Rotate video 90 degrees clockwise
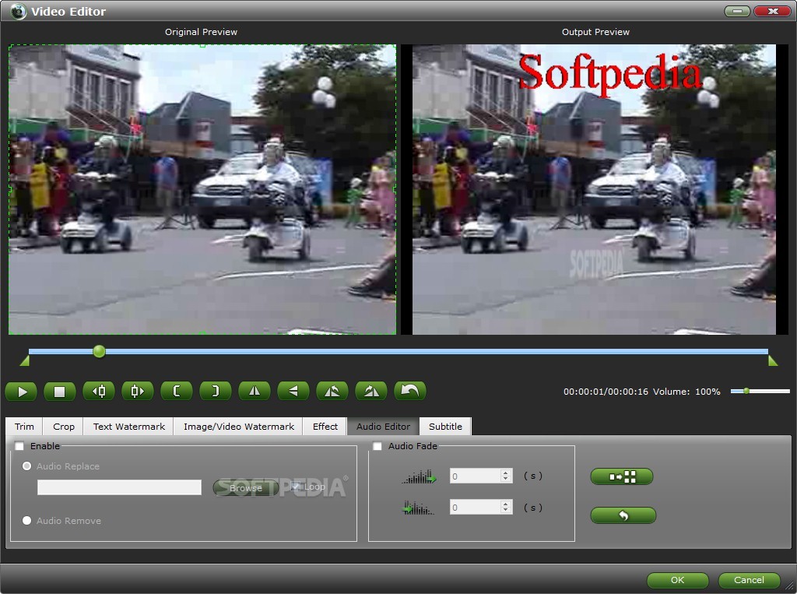 point(371,391)
